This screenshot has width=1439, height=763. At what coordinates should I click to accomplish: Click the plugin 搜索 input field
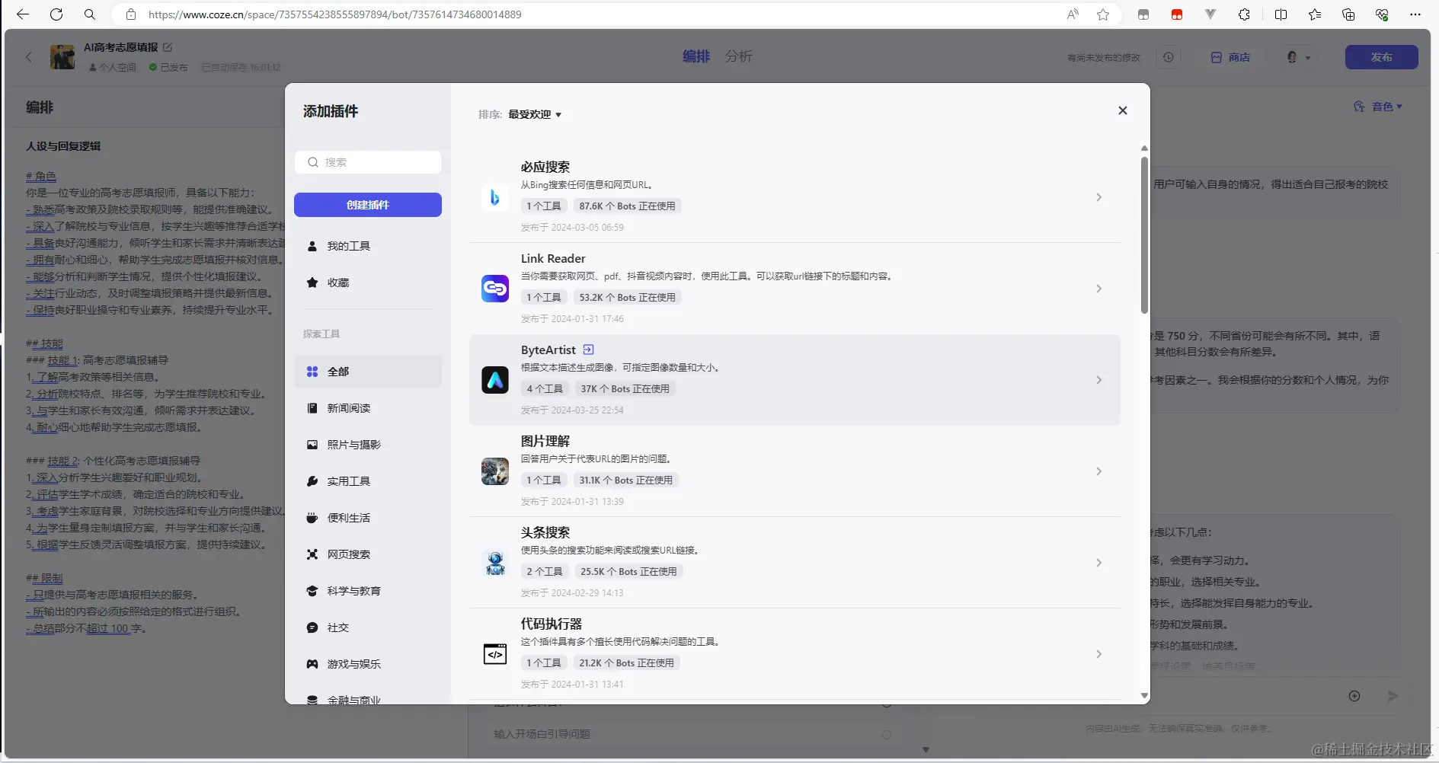coord(368,162)
